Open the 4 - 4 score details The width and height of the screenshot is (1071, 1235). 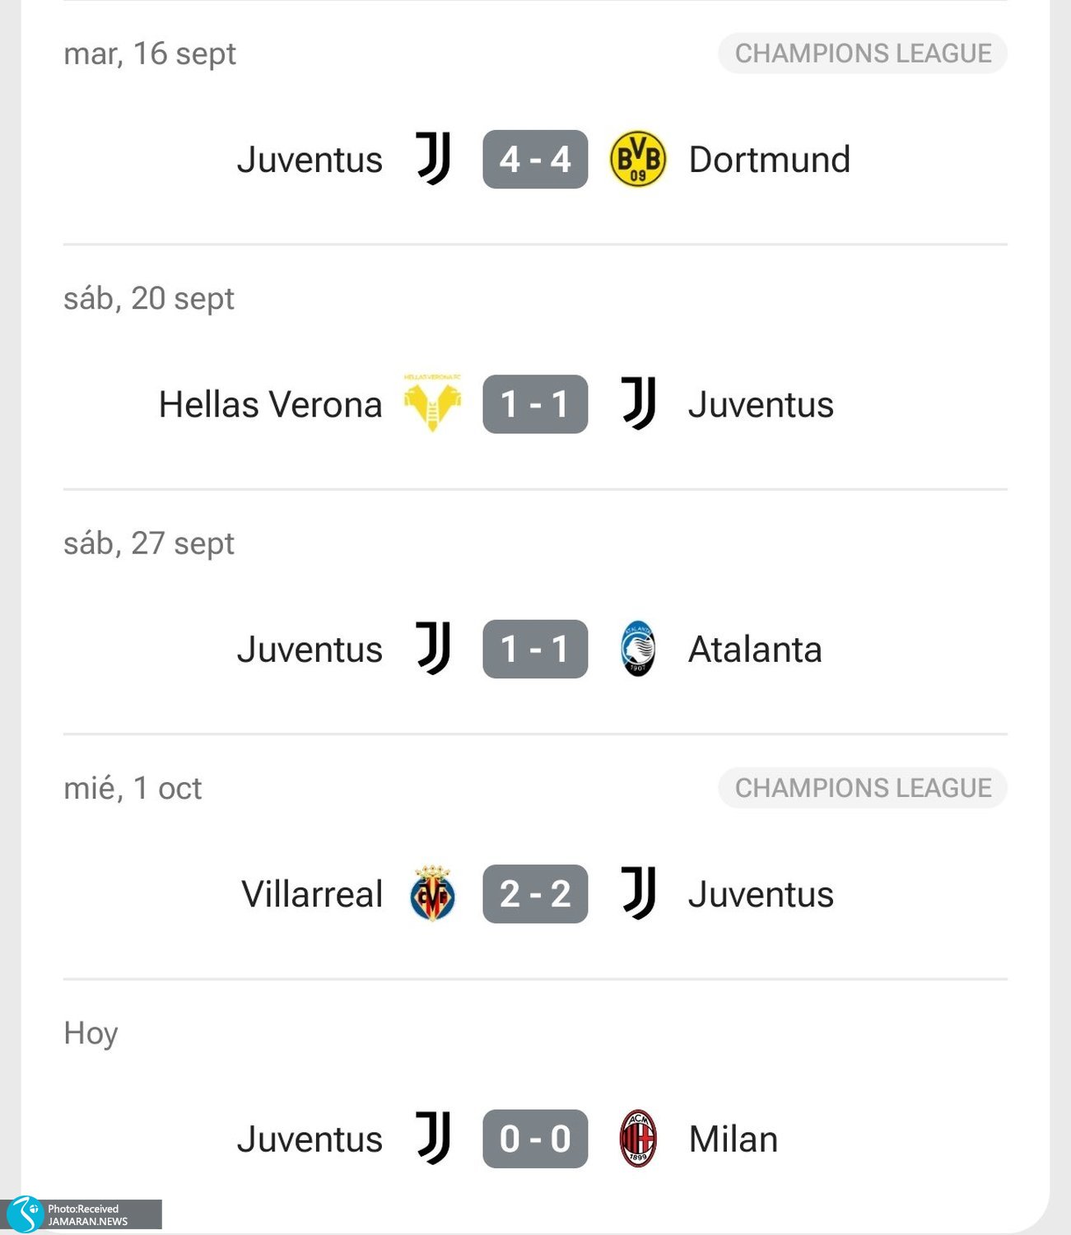(x=535, y=159)
